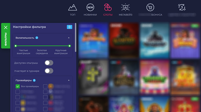The width and height of the screenshot is (201, 112).
Task: Click the circular arrows 3 icon
Action: 181,7
